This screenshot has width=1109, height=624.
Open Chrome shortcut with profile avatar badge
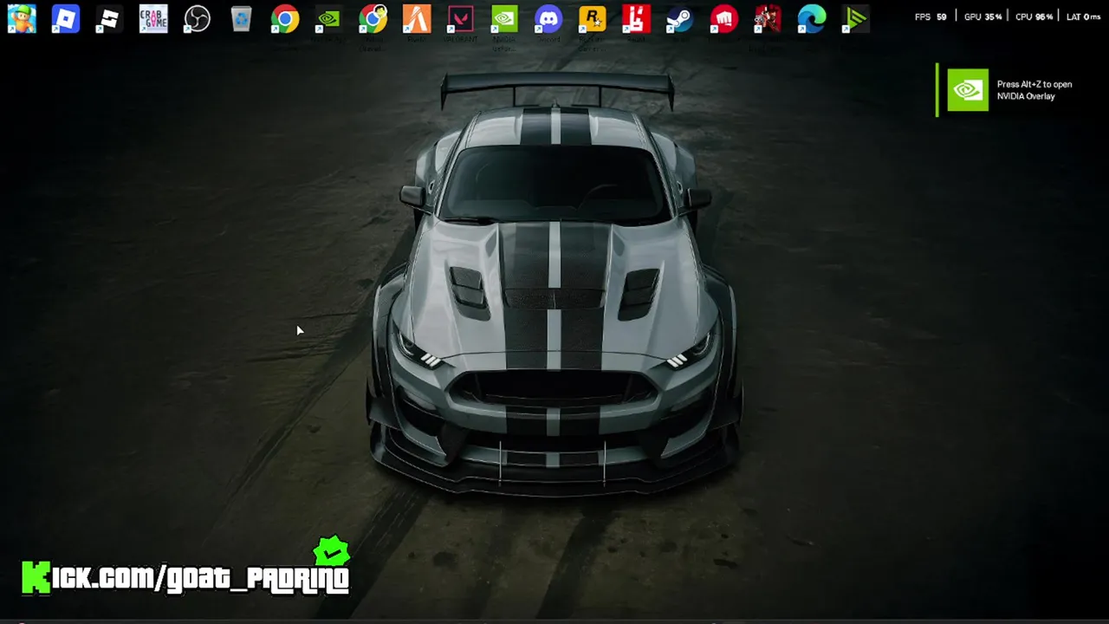coord(373,18)
